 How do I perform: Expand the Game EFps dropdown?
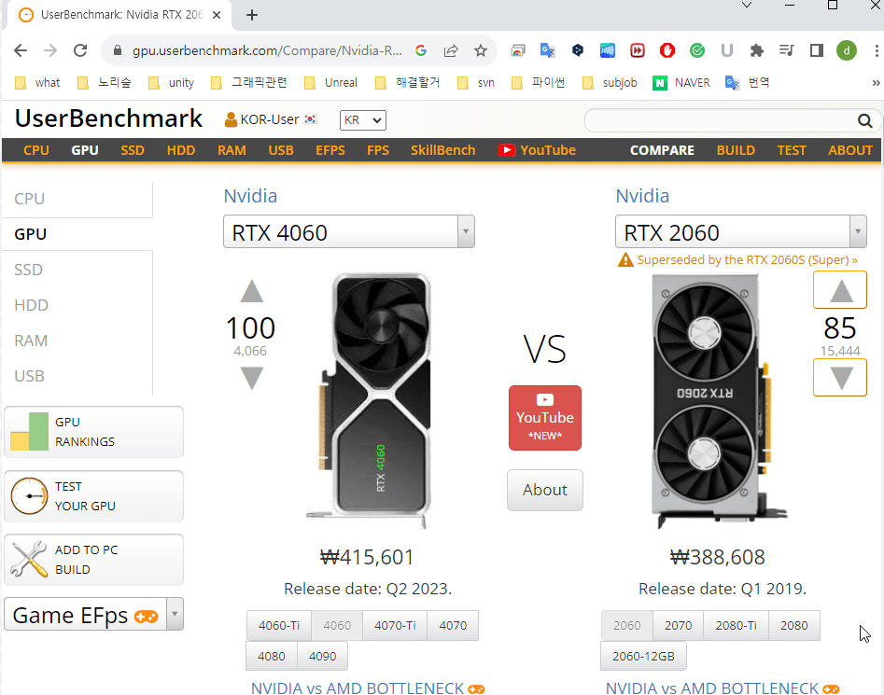point(175,614)
